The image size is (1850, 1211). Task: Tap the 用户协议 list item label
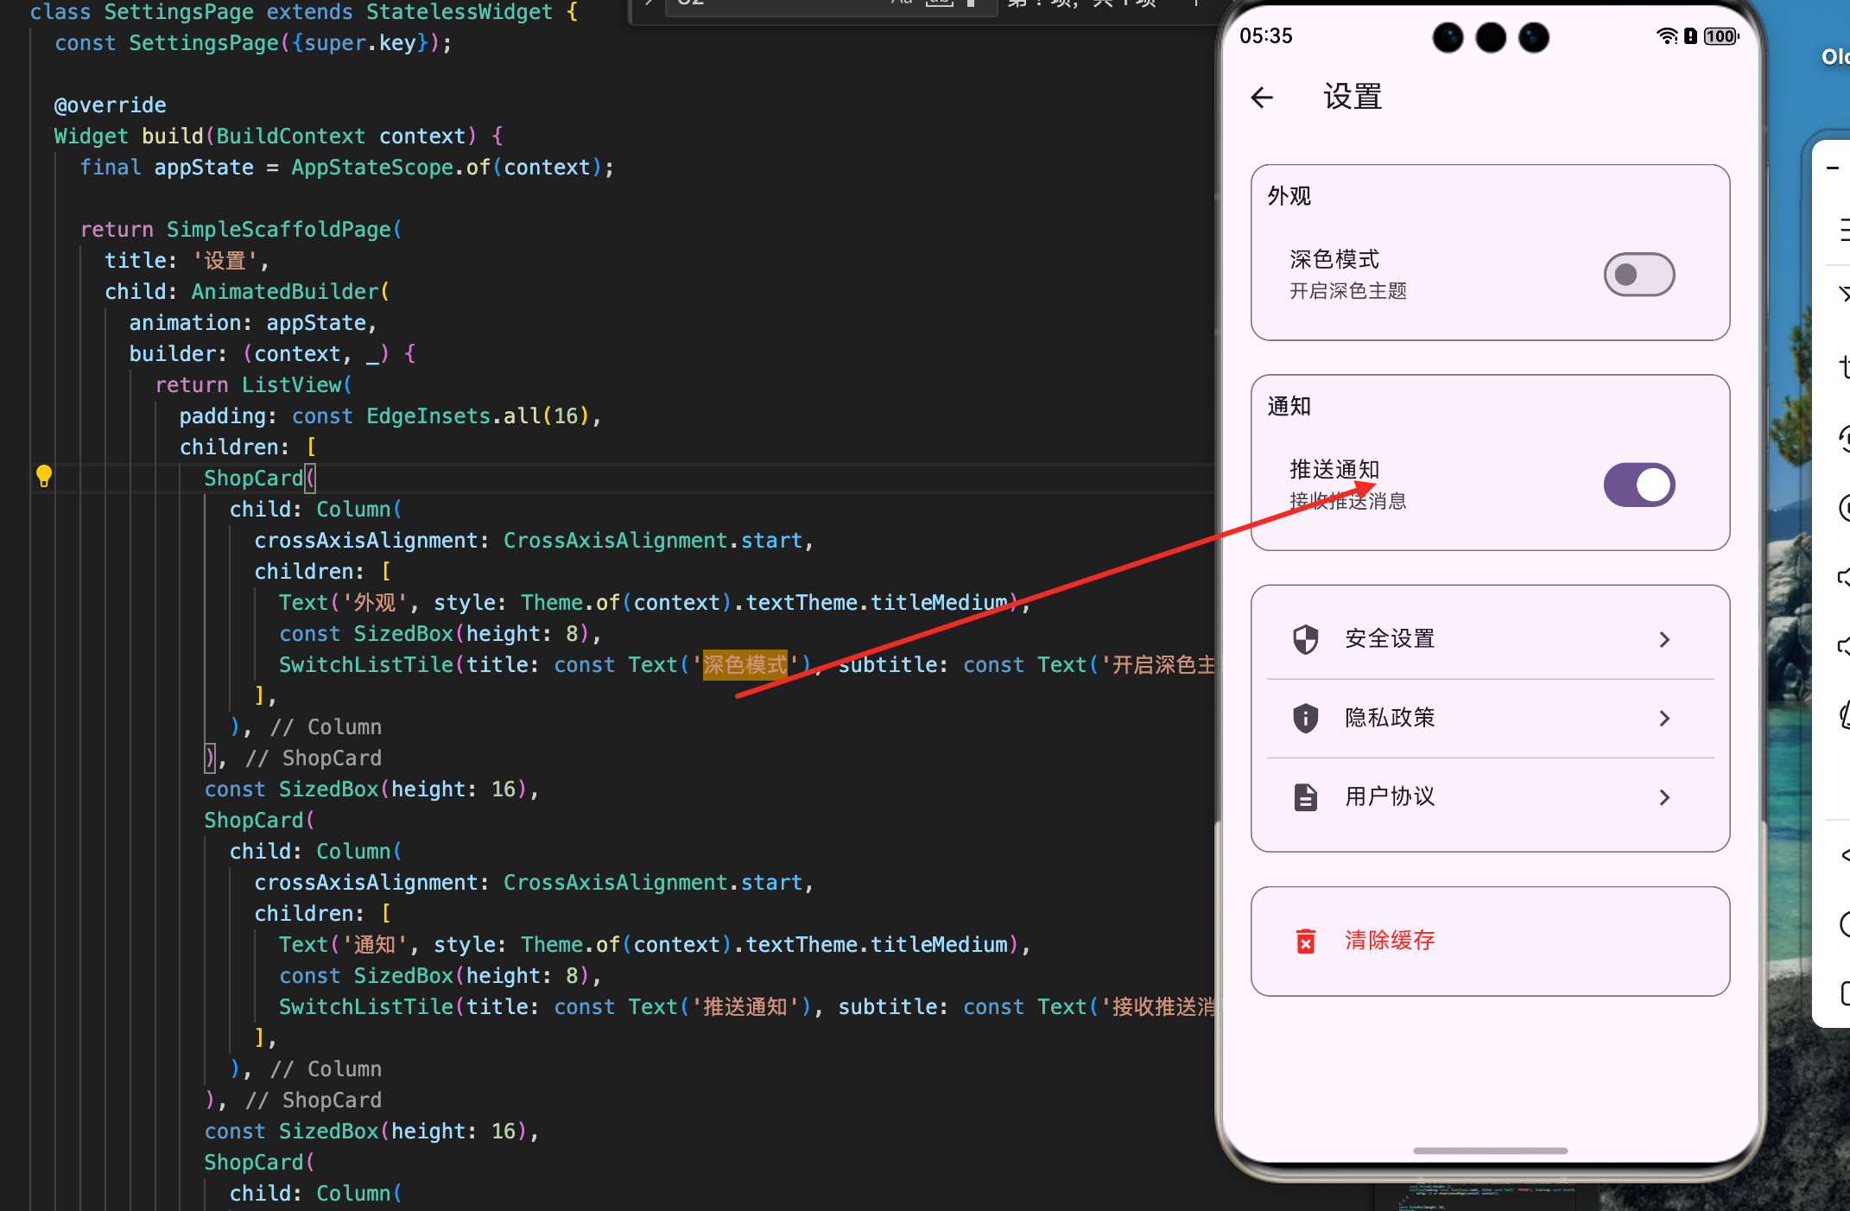click(1389, 796)
